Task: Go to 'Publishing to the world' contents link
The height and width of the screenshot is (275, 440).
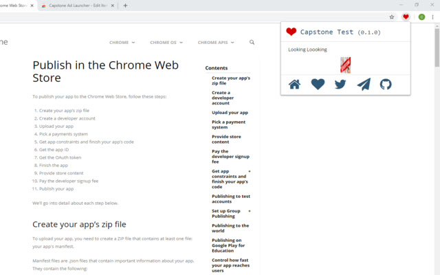Action: coord(230,228)
